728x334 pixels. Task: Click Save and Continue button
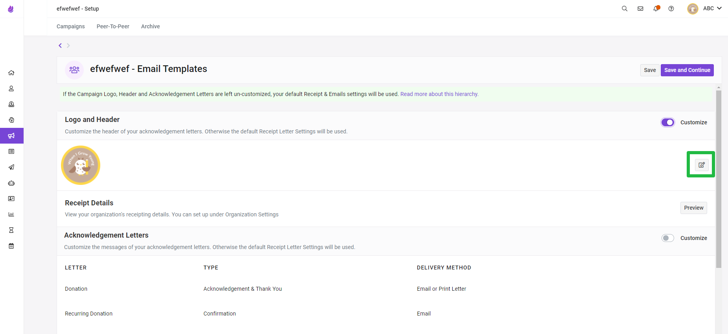(687, 70)
